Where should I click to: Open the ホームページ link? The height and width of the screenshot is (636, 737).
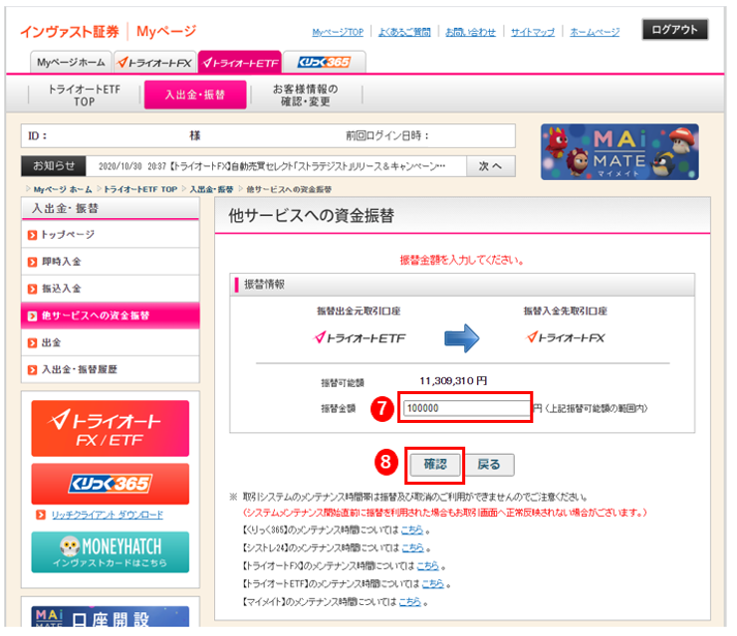(x=595, y=32)
